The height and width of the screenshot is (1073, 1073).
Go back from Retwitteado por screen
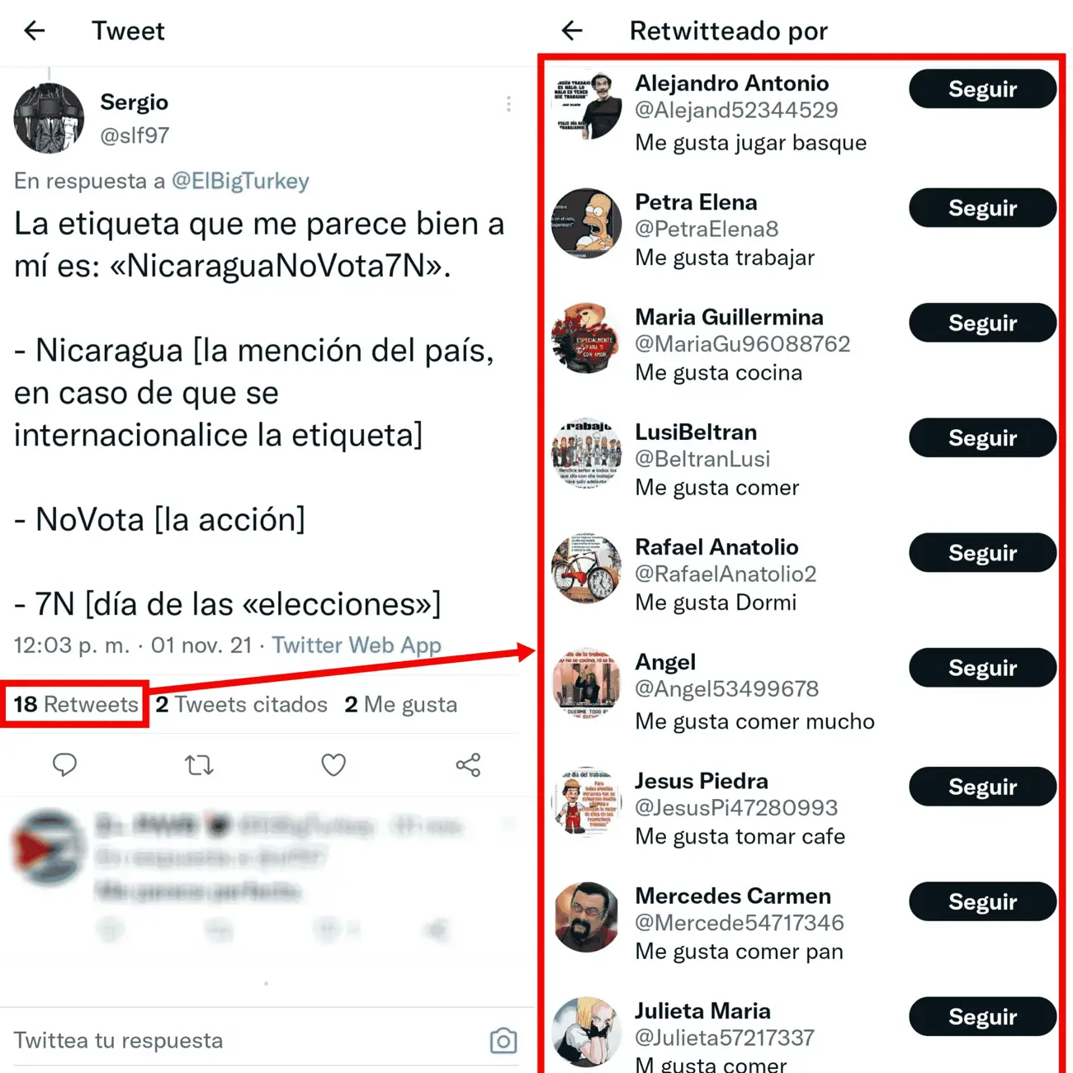[571, 31]
